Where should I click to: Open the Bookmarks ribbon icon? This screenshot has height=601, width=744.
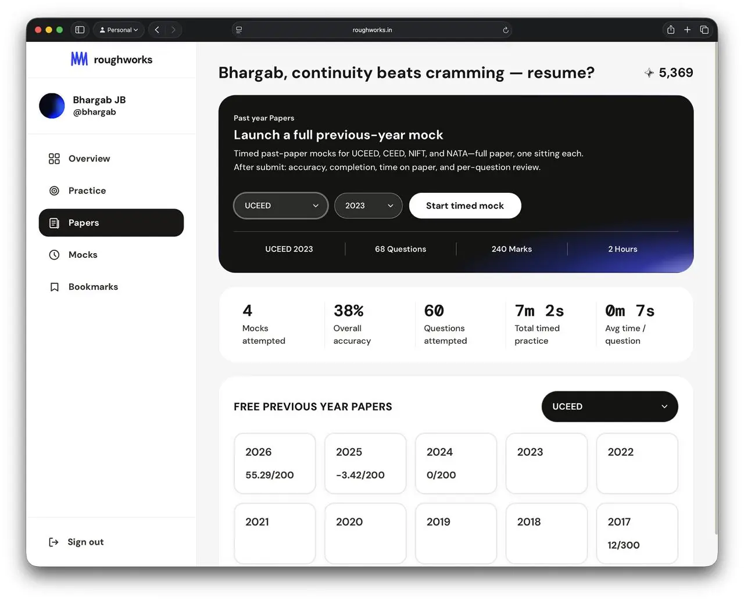[54, 287]
